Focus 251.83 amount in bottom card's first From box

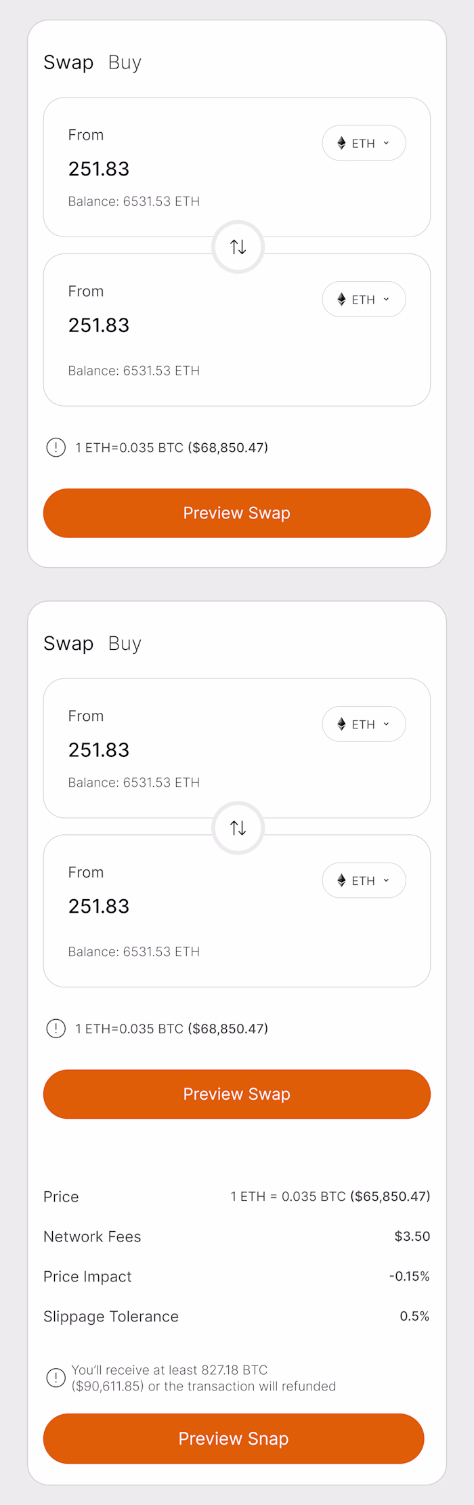pyautogui.click(x=99, y=750)
